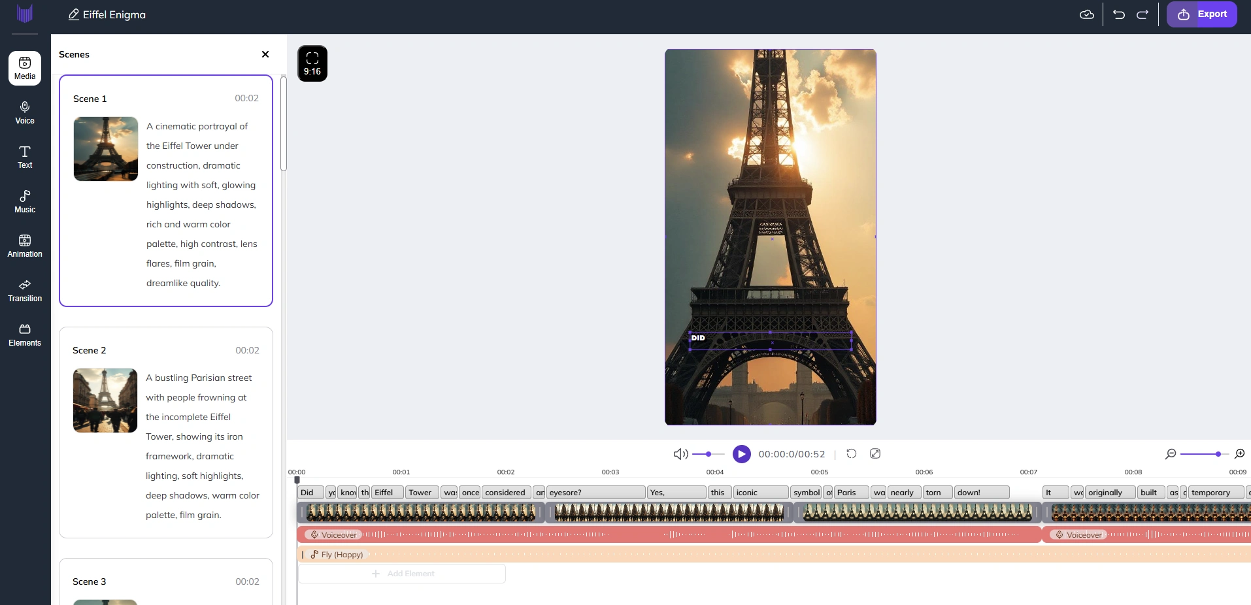
Task: Adjust the volume slider
Action: coord(709,453)
